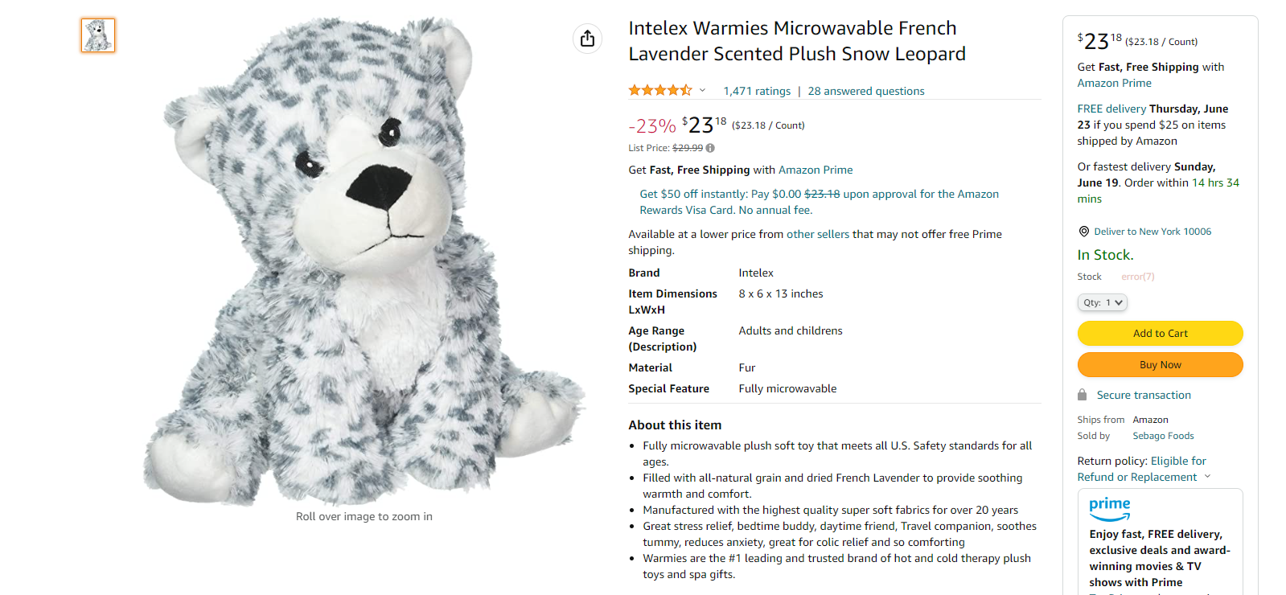
Task: Open the 1,471 ratings link
Action: point(757,92)
